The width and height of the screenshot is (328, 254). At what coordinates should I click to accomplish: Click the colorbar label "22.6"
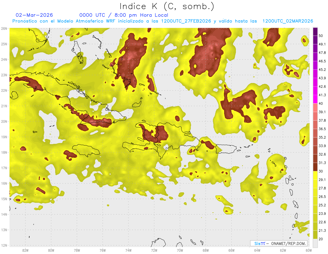[322, 222]
